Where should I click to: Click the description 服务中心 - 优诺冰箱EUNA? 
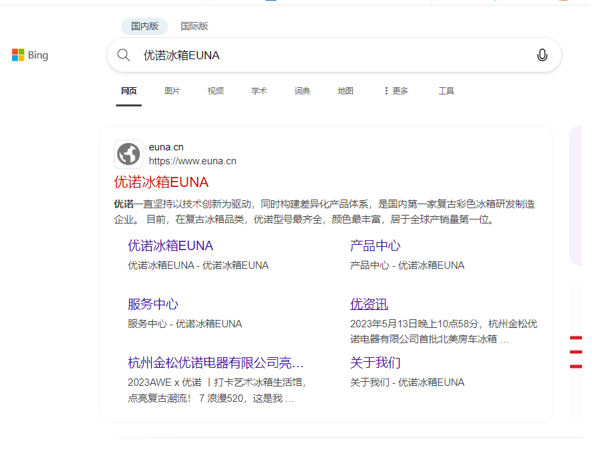click(x=184, y=324)
